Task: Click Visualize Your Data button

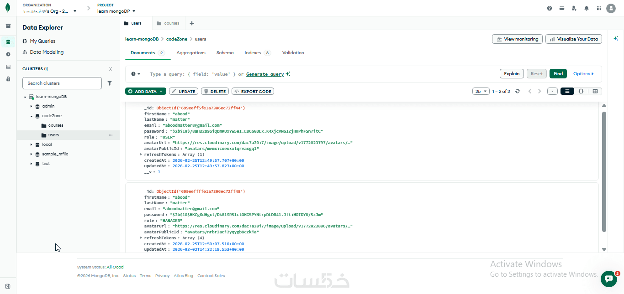Action: pyautogui.click(x=574, y=39)
